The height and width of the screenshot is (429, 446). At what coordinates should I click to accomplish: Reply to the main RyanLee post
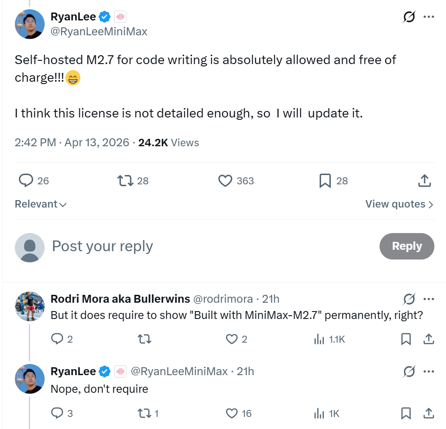pyautogui.click(x=26, y=181)
